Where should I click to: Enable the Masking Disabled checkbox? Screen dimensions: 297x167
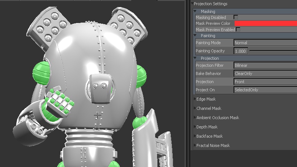pyautogui.click(x=235, y=17)
